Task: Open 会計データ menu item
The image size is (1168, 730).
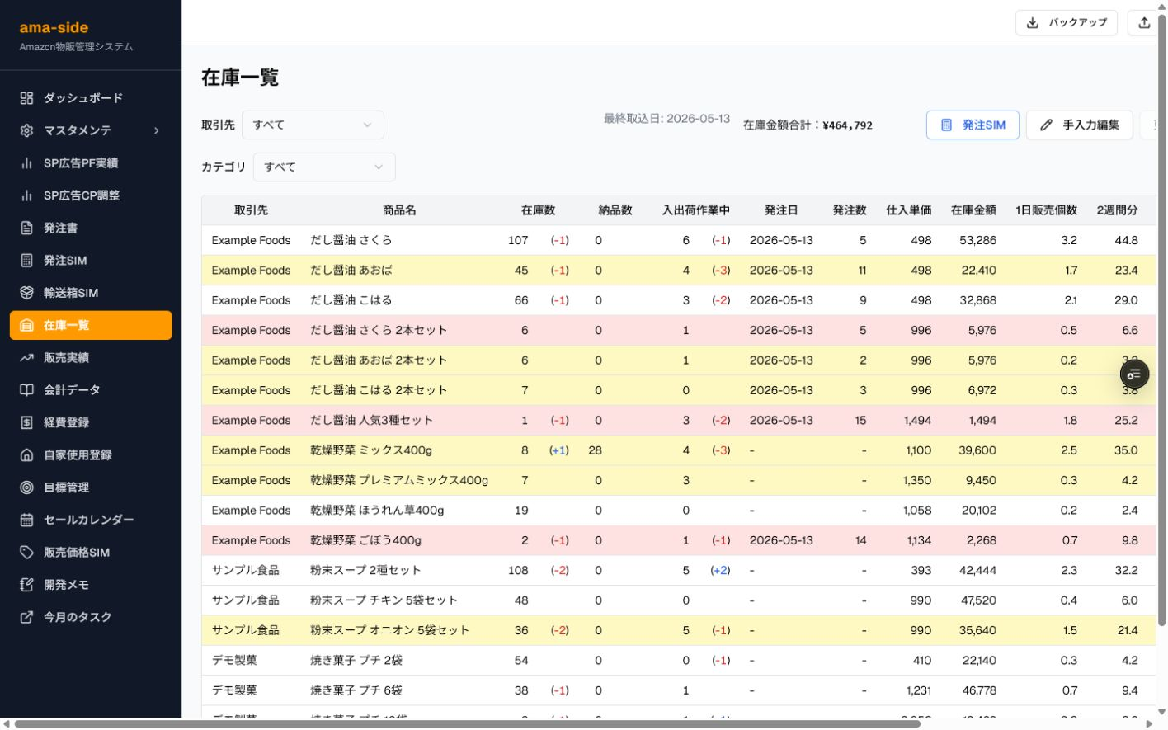Action: point(91,390)
